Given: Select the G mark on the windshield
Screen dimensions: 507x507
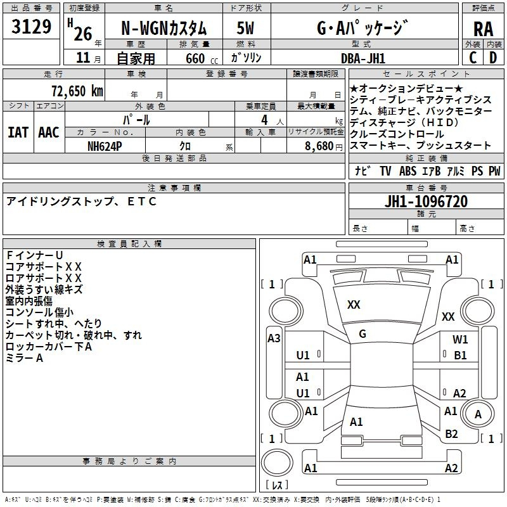Looking at the screenshot, I should 363,334.
